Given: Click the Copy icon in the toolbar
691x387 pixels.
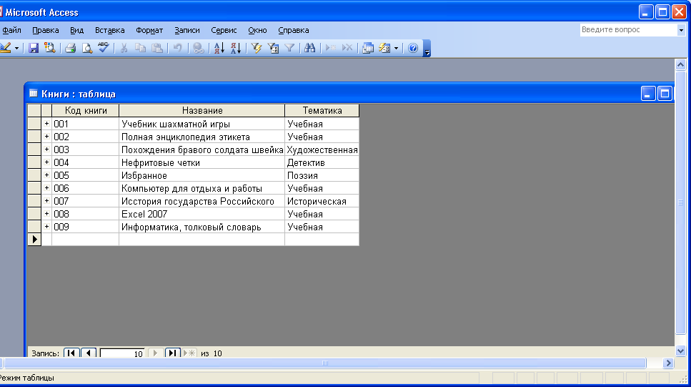Looking at the screenshot, I should coord(141,48).
